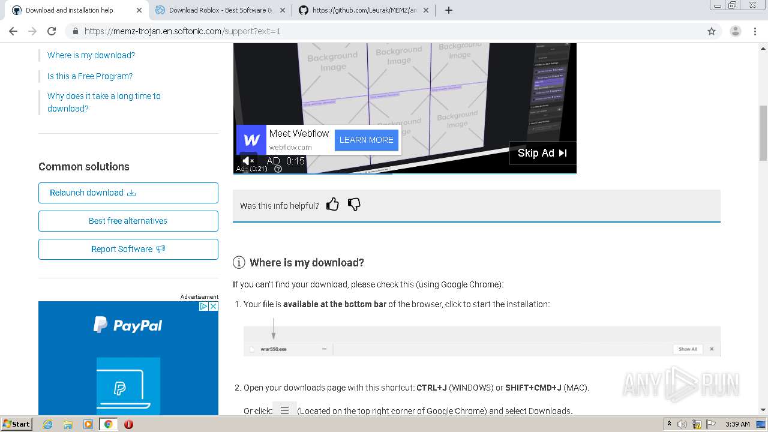The height and width of the screenshot is (432, 768).
Task: Click in the address bar URL
Action: [182, 31]
